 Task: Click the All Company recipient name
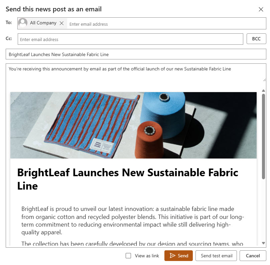(43, 23)
